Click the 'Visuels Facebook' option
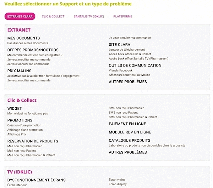Image resolution: width=213 pixels, height=188 pixels. (x=120, y=70)
